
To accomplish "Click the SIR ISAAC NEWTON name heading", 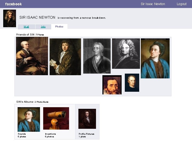I will pos(37,17).
